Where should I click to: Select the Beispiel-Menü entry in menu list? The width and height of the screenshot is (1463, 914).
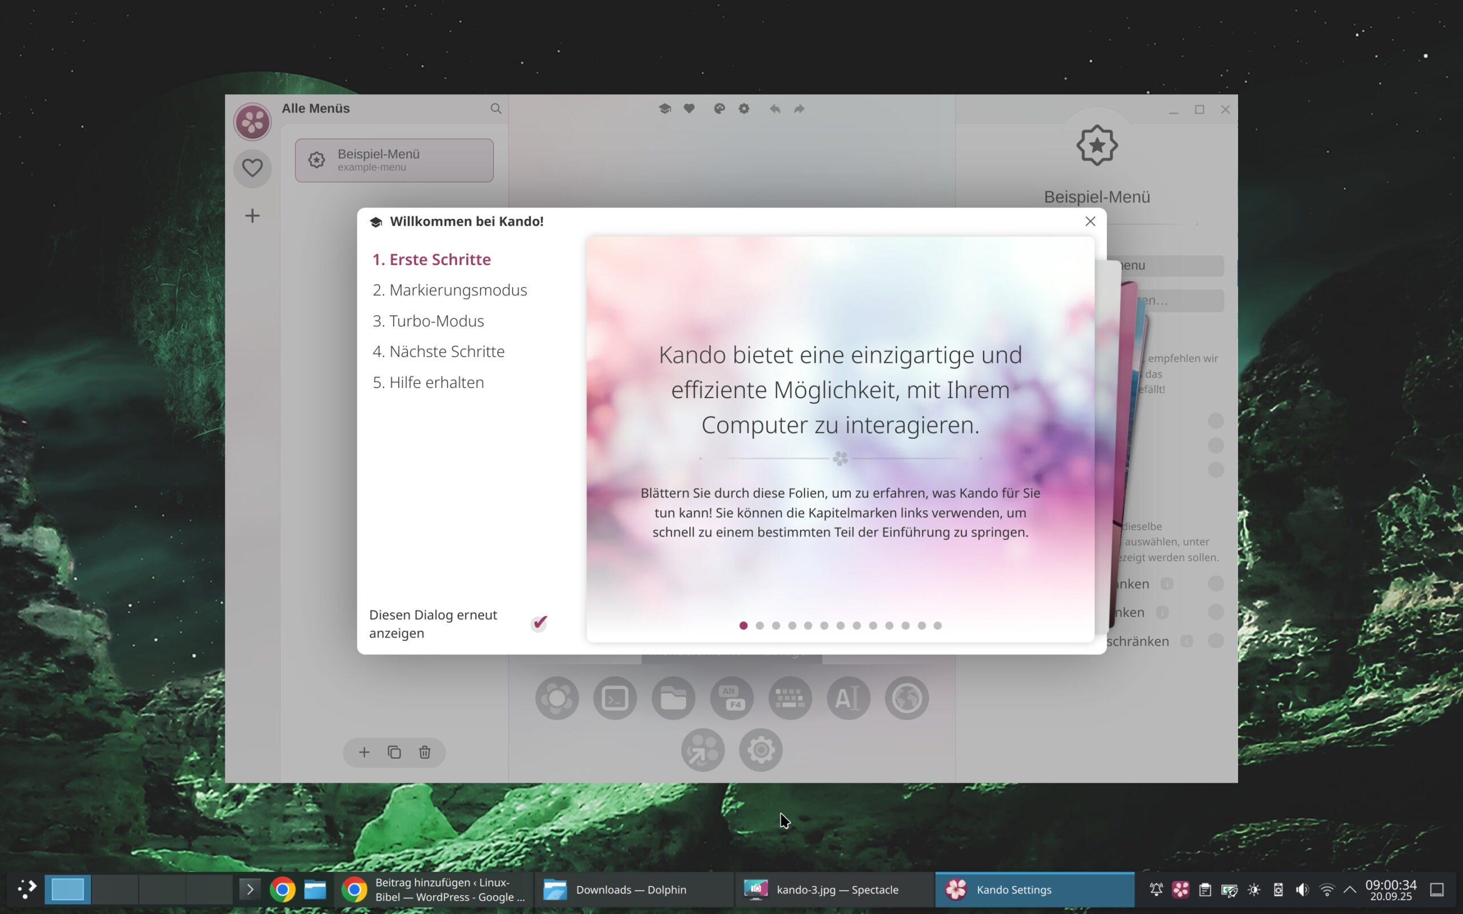[x=394, y=160]
